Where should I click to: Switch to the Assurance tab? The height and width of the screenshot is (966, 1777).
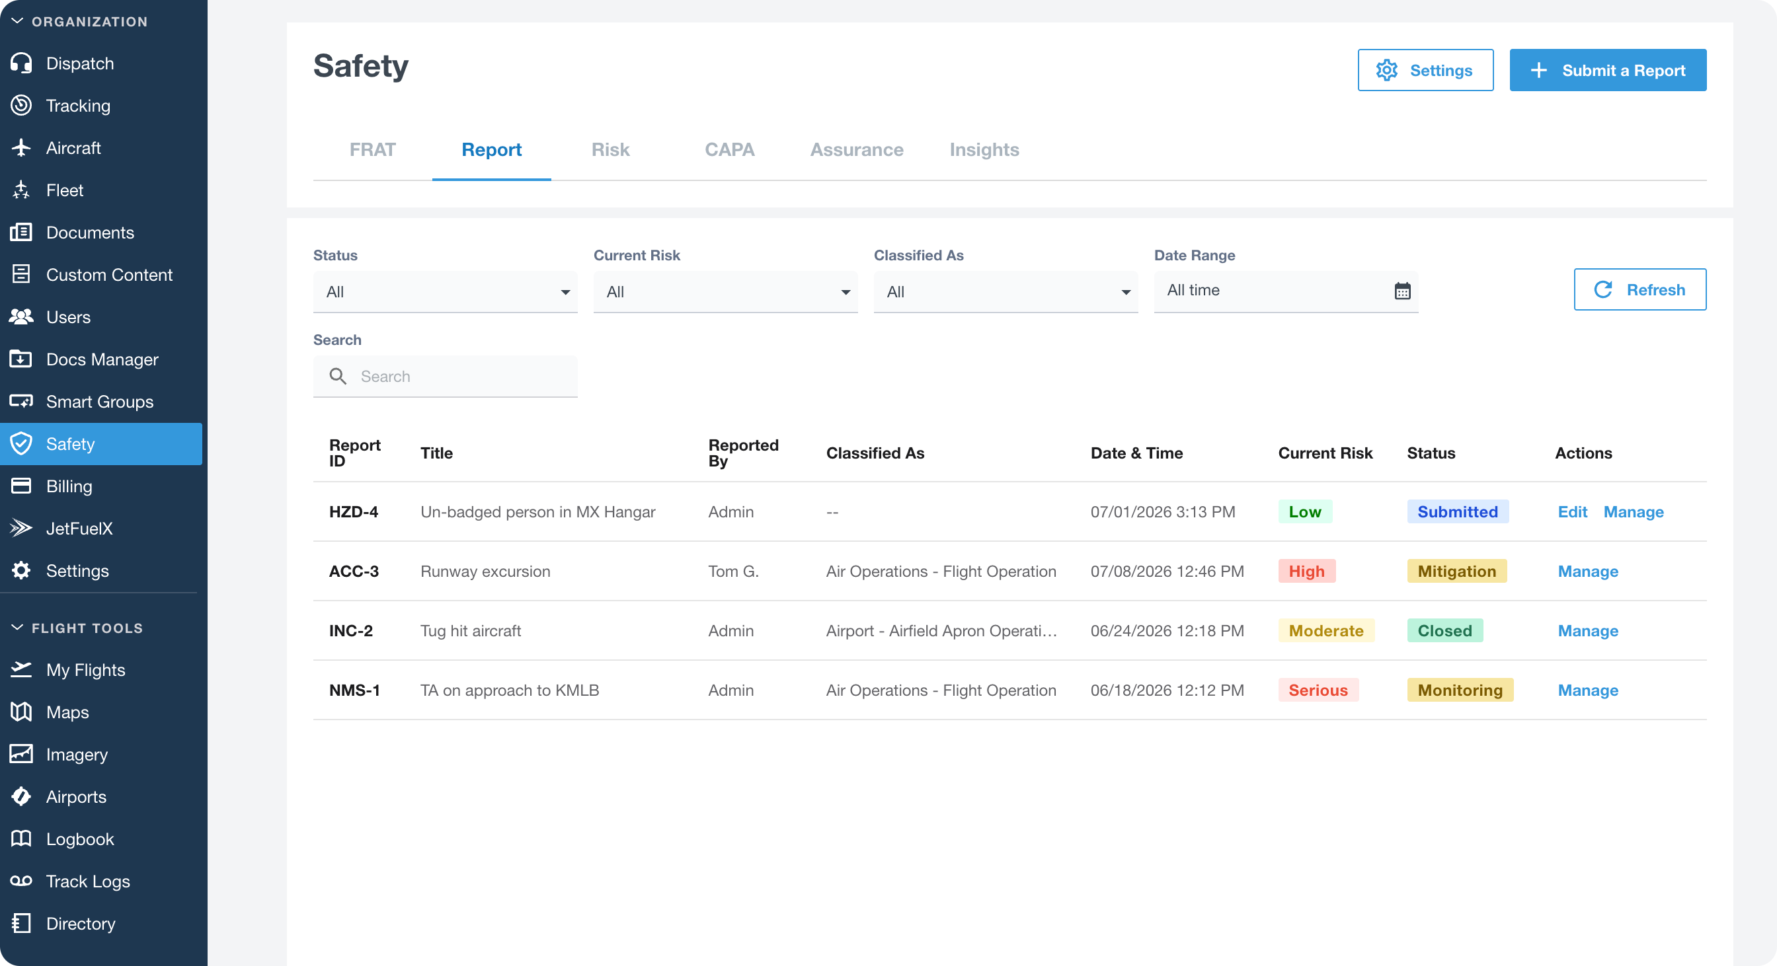point(856,149)
